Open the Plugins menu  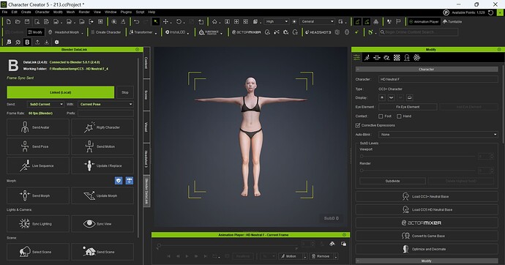coord(126,12)
